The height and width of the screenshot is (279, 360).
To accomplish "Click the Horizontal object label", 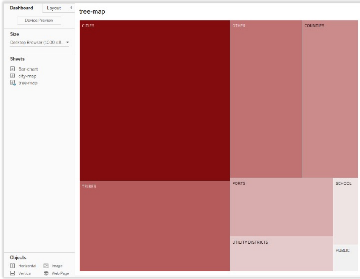I will pyautogui.click(x=27, y=266).
